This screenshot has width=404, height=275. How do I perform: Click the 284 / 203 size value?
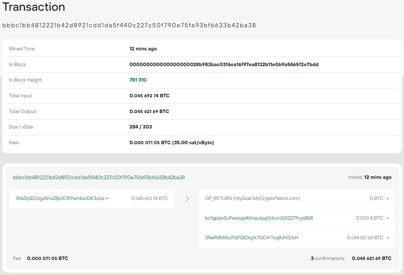pyautogui.click(x=141, y=127)
